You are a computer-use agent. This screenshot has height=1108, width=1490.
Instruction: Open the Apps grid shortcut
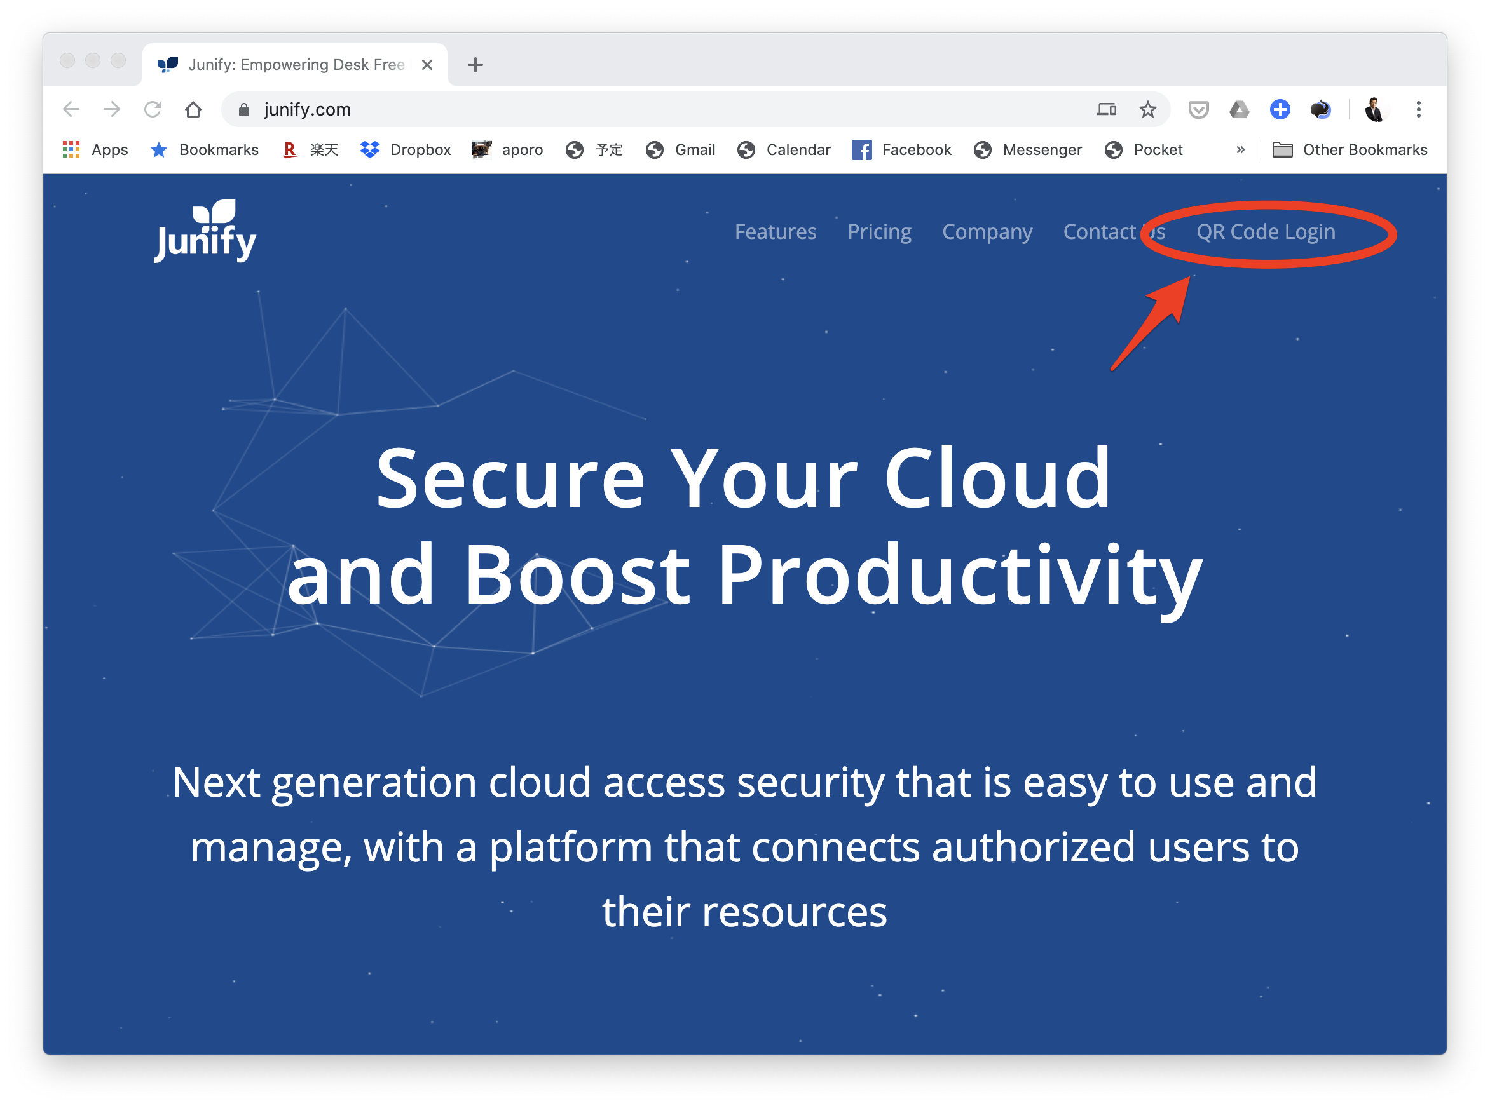[x=95, y=149]
